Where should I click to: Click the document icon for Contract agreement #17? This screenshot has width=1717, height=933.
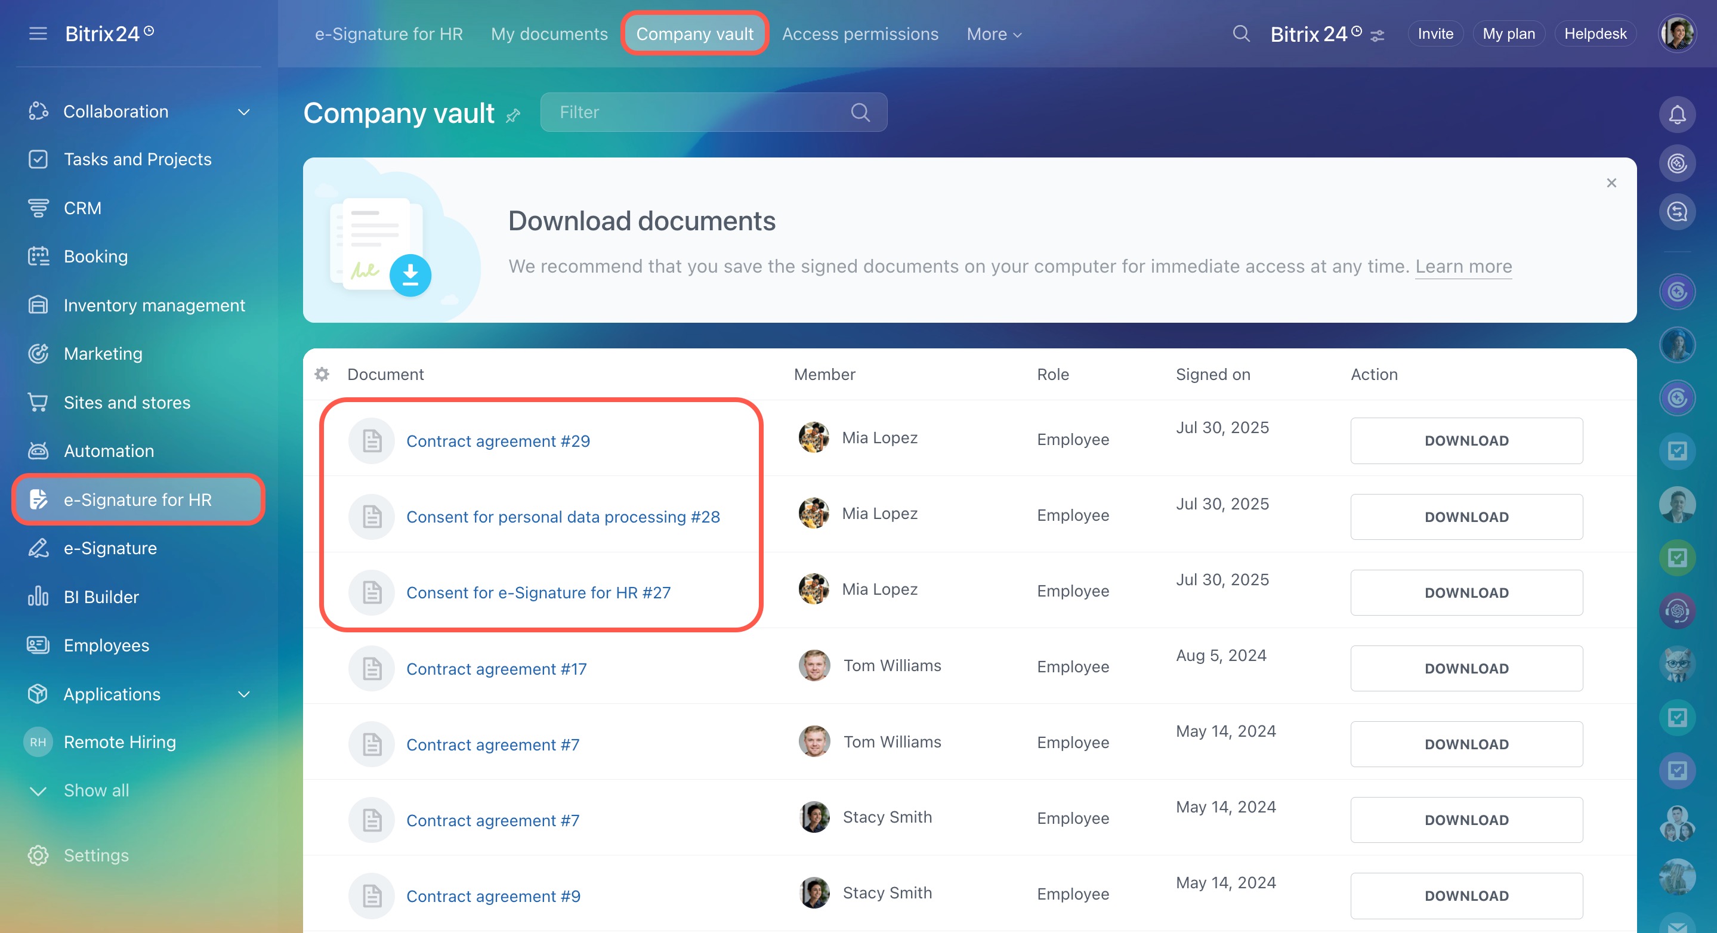pyautogui.click(x=372, y=668)
